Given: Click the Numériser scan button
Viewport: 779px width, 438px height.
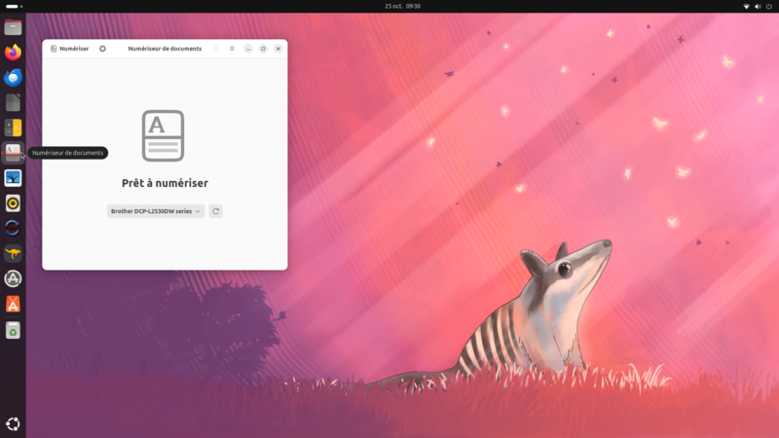Looking at the screenshot, I should point(69,49).
